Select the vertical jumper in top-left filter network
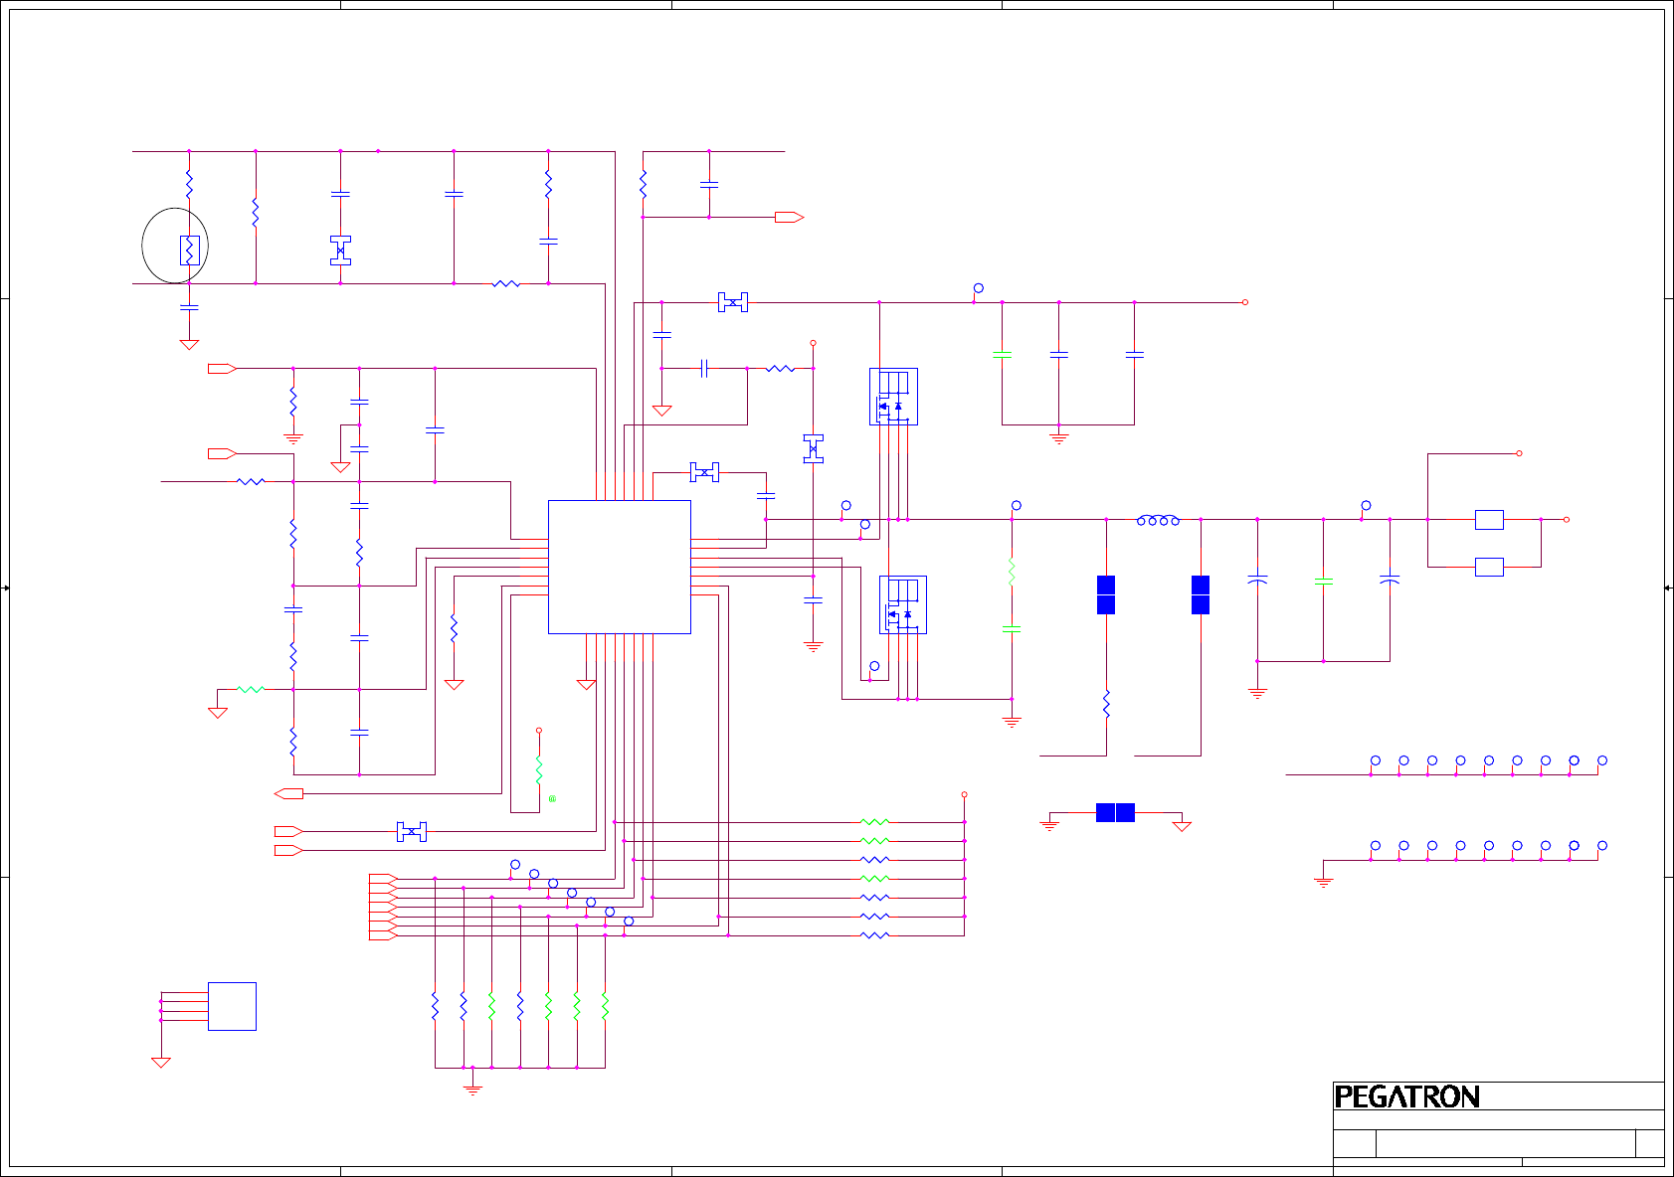The image size is (1674, 1177). click(x=341, y=251)
